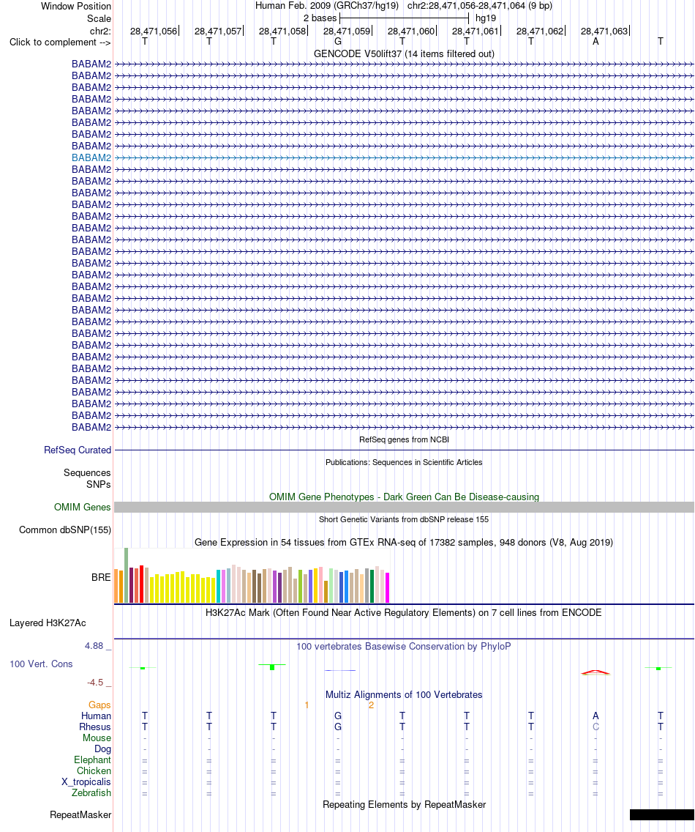Click the red conservation peak in PhyloP track

click(596, 672)
